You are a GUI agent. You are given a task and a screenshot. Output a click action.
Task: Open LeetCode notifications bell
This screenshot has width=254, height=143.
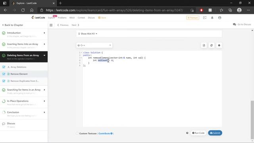pyautogui.click(x=212, y=17)
